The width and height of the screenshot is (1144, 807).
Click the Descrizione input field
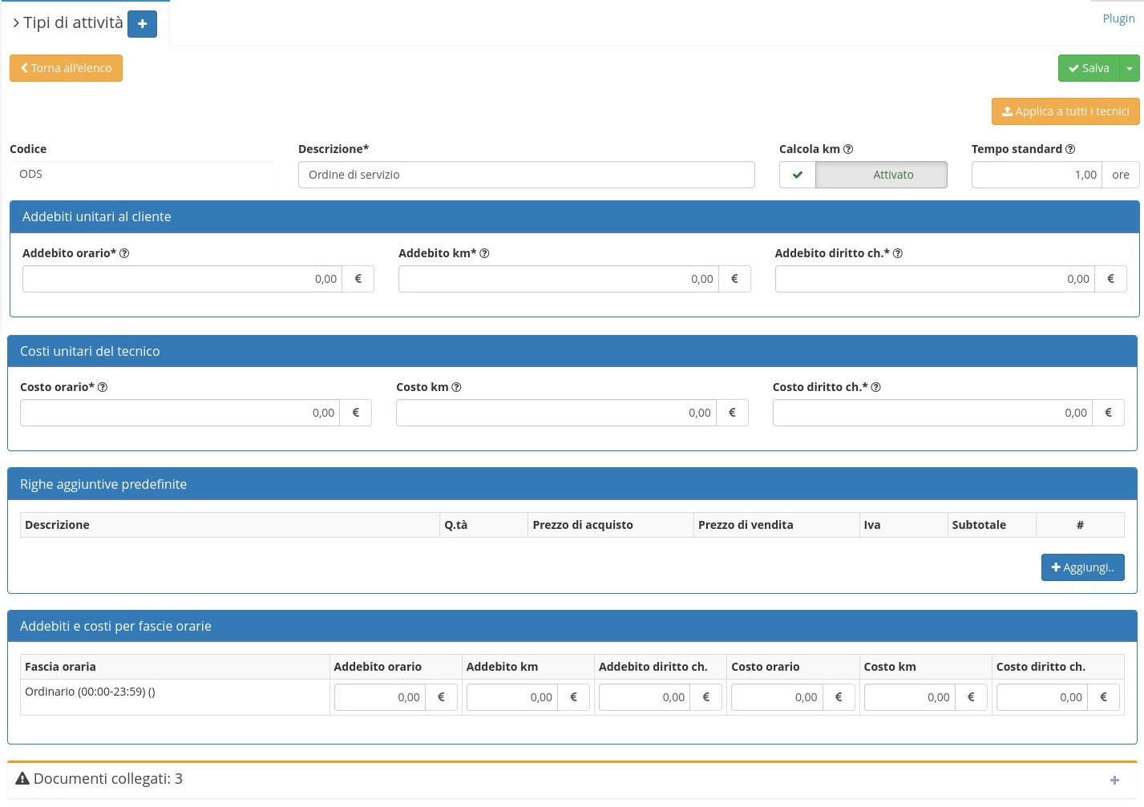pos(526,175)
